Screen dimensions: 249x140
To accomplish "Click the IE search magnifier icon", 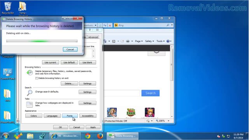I will pos(168,25).
